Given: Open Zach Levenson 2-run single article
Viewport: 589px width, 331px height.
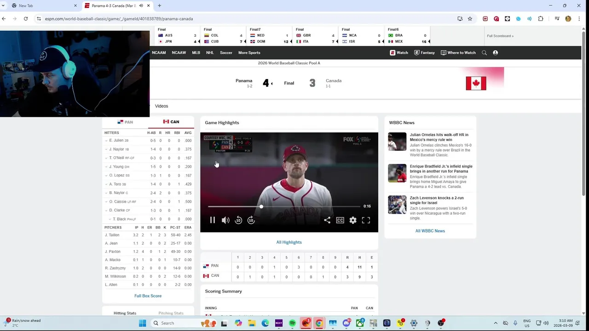Looking at the screenshot, I should tap(437, 200).
